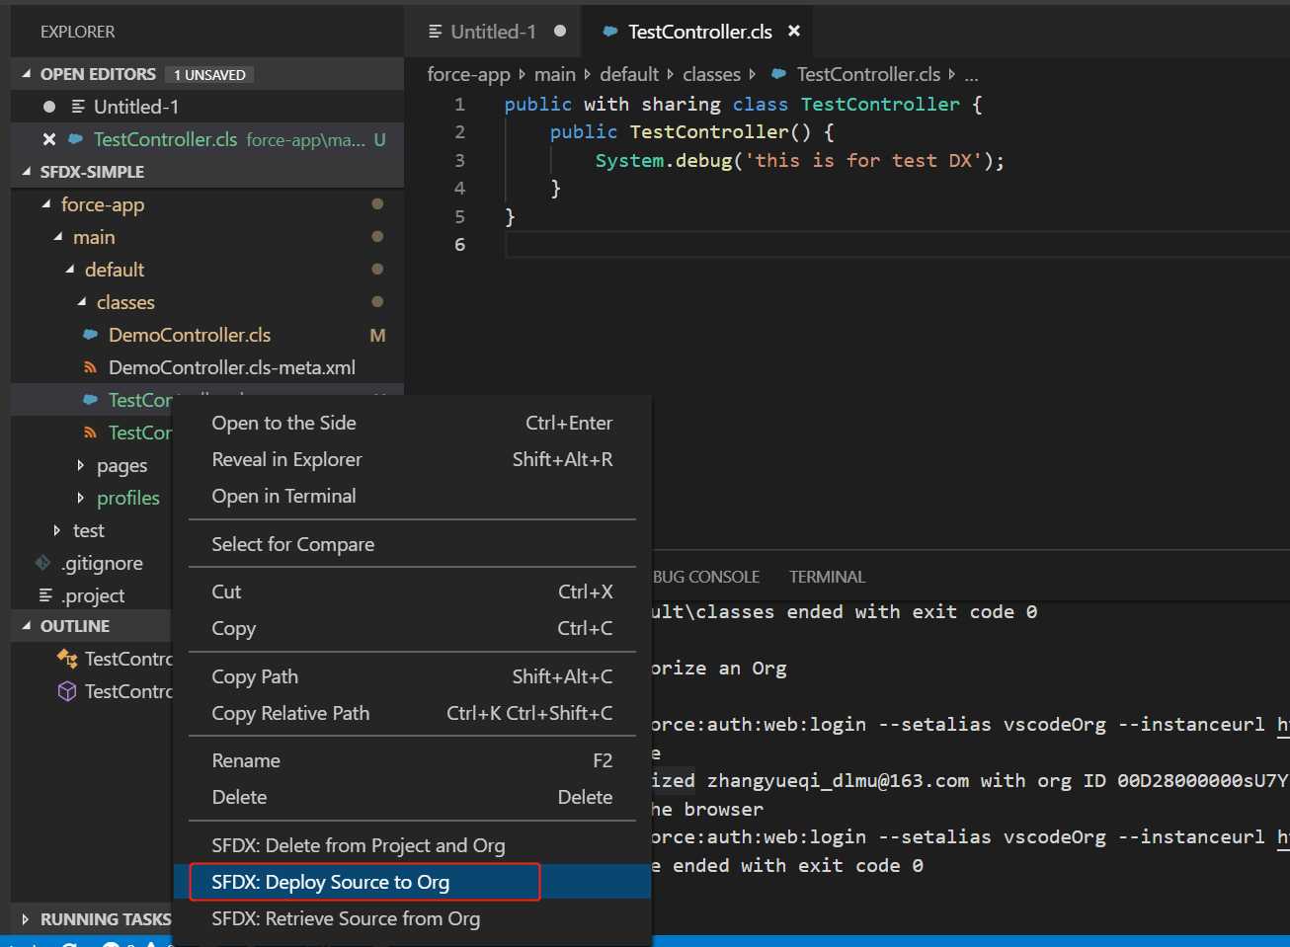Screen dimensions: 1290x947
Task: Select Reveal in Explorer from context menu
Action: (412, 459)
